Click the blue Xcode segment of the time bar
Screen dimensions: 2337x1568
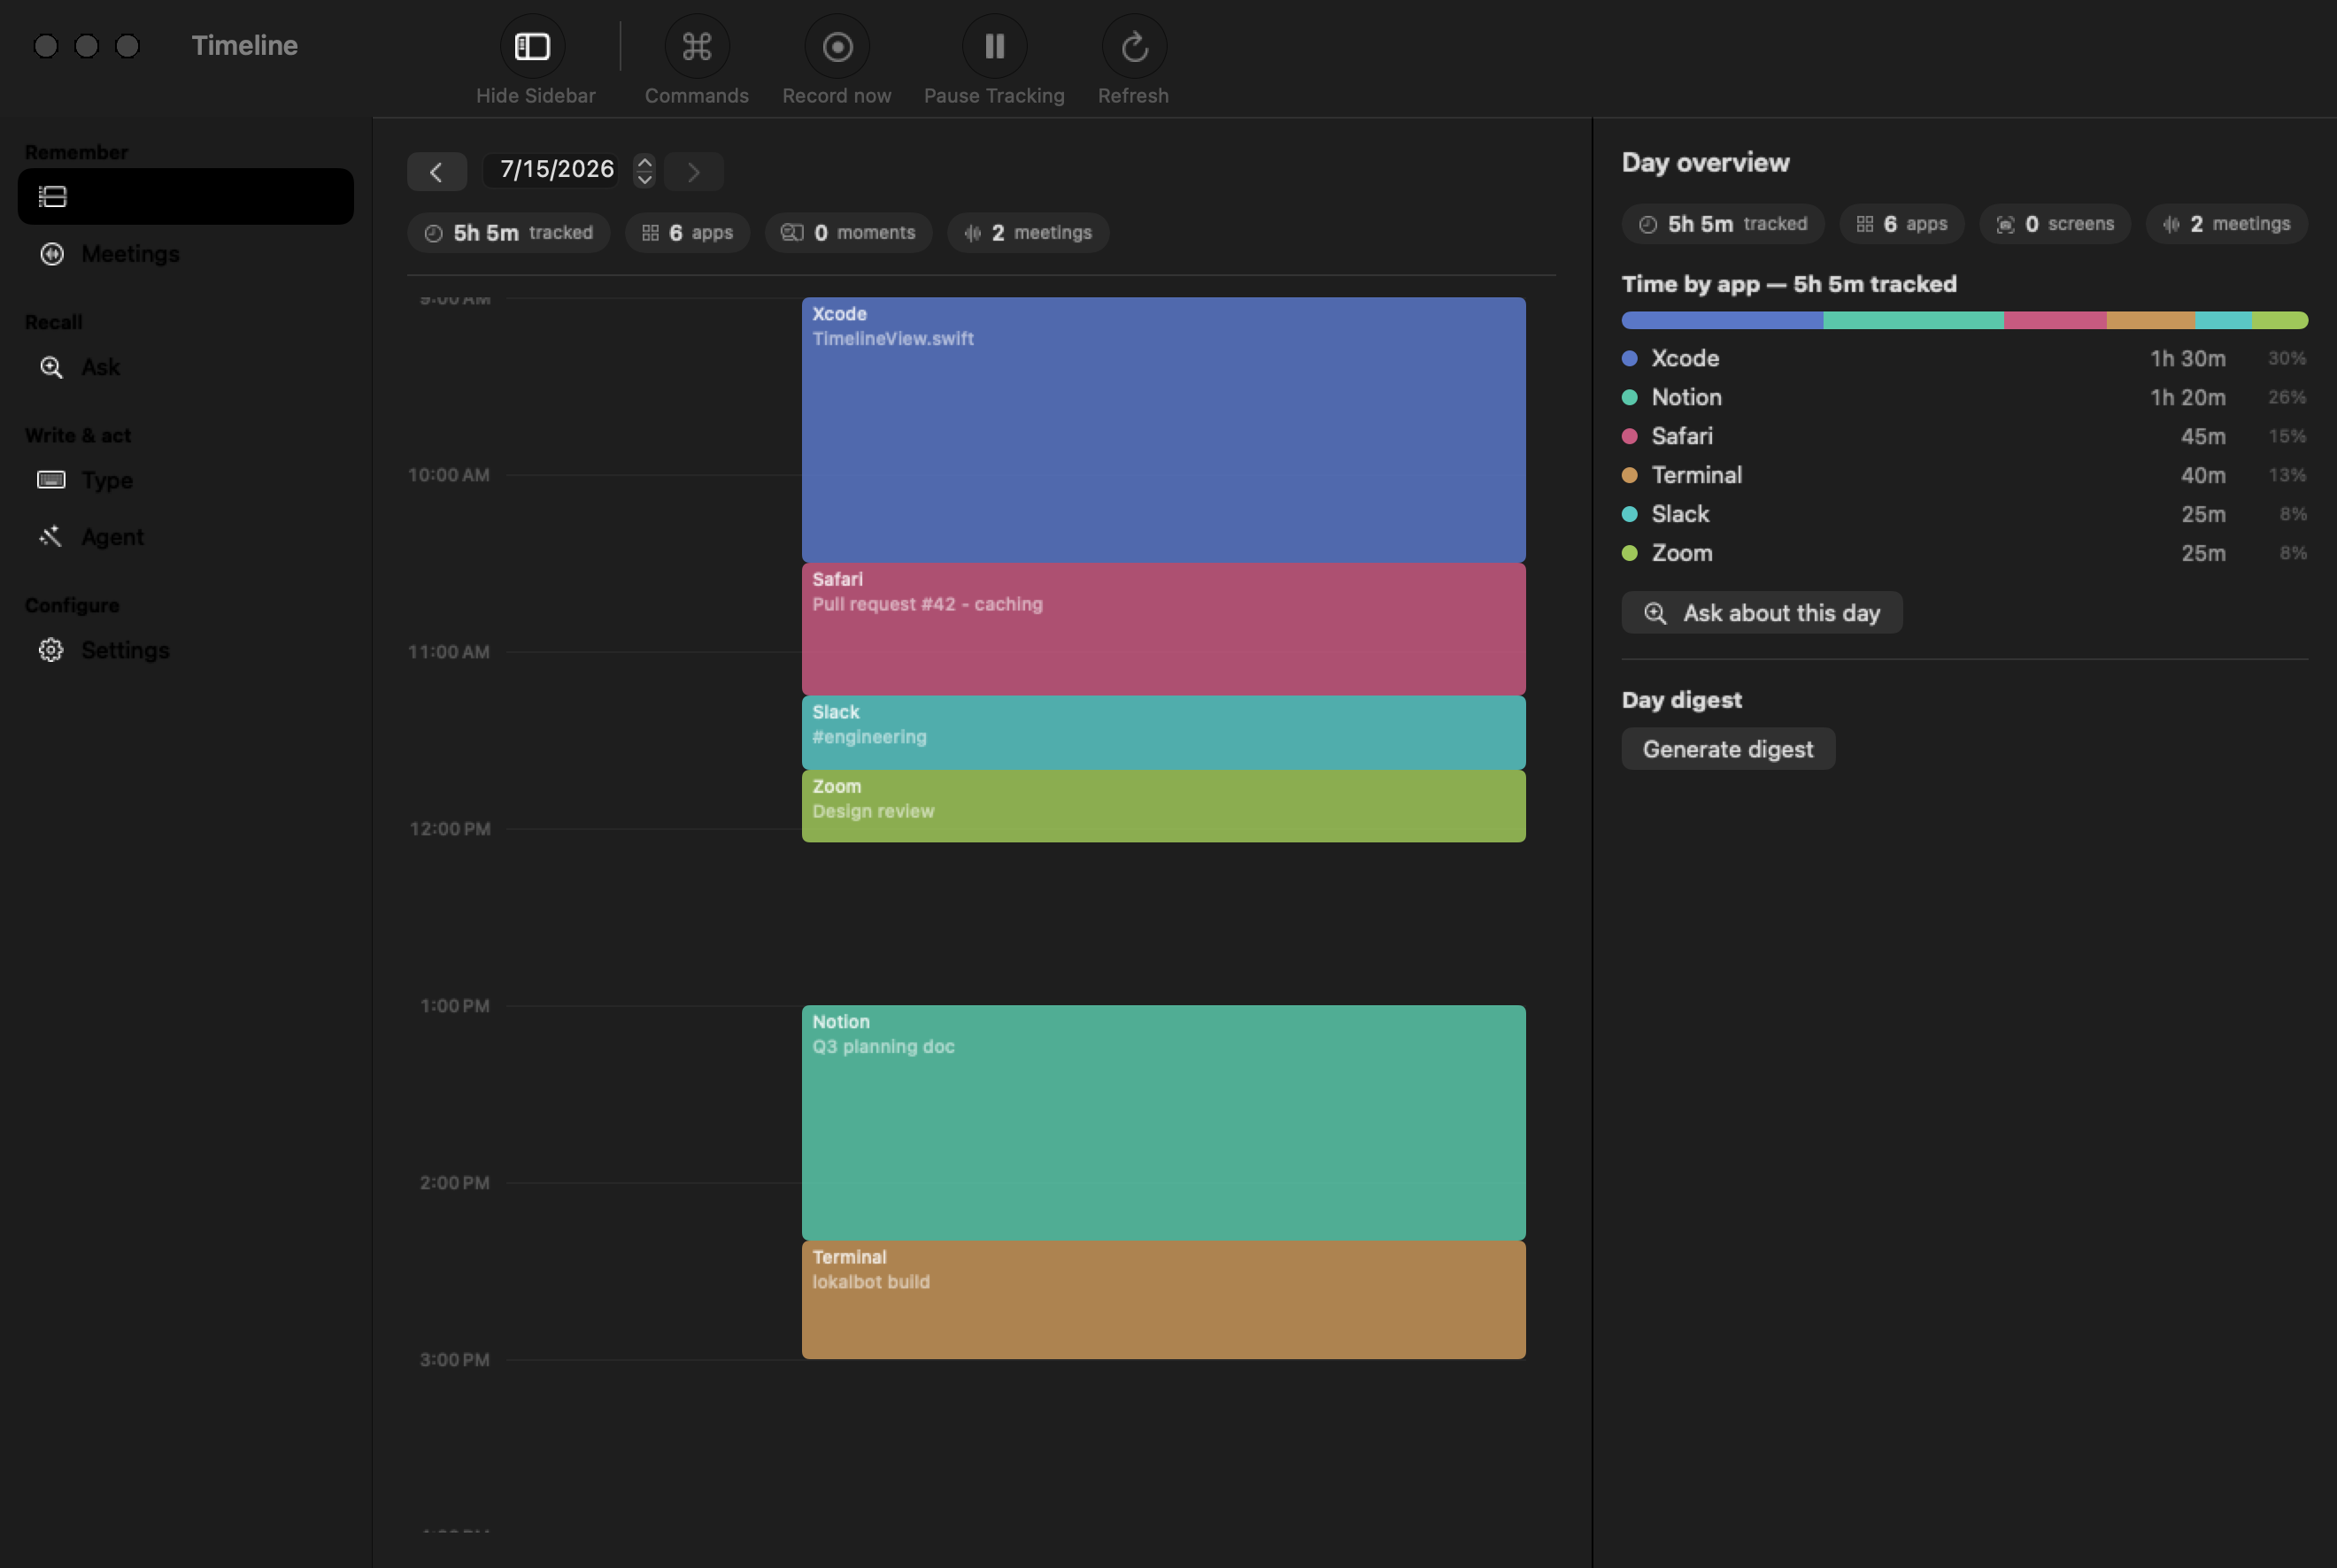[1723, 321]
